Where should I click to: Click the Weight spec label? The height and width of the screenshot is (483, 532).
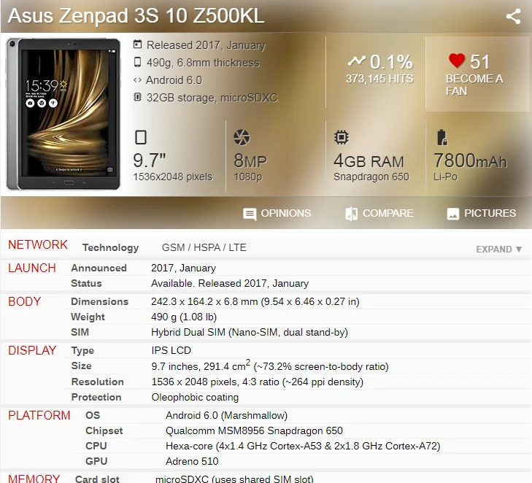coord(88,317)
